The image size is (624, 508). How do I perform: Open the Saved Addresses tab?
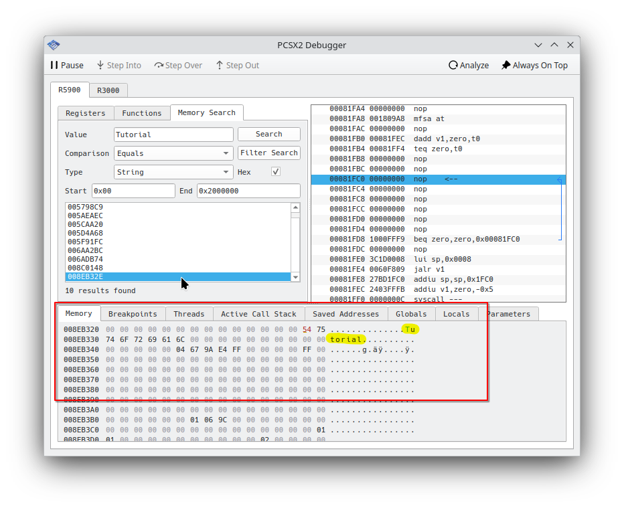tap(346, 314)
